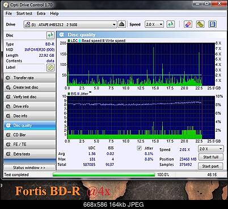This screenshot has height=209, width=228.
Task: Open the Create test disc panel
Action: (29, 87)
